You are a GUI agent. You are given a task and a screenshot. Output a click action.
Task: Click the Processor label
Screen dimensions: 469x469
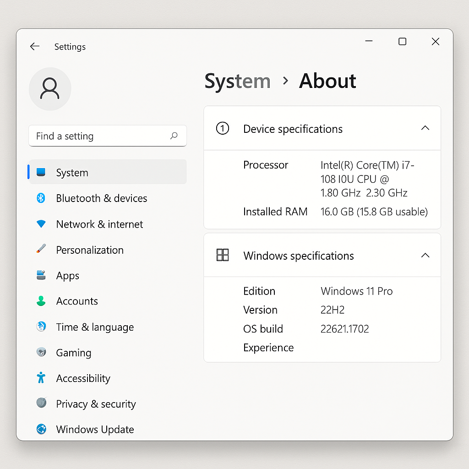[x=266, y=165]
